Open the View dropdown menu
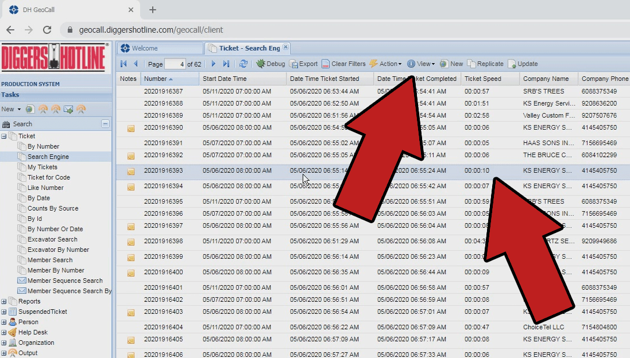 pos(421,64)
